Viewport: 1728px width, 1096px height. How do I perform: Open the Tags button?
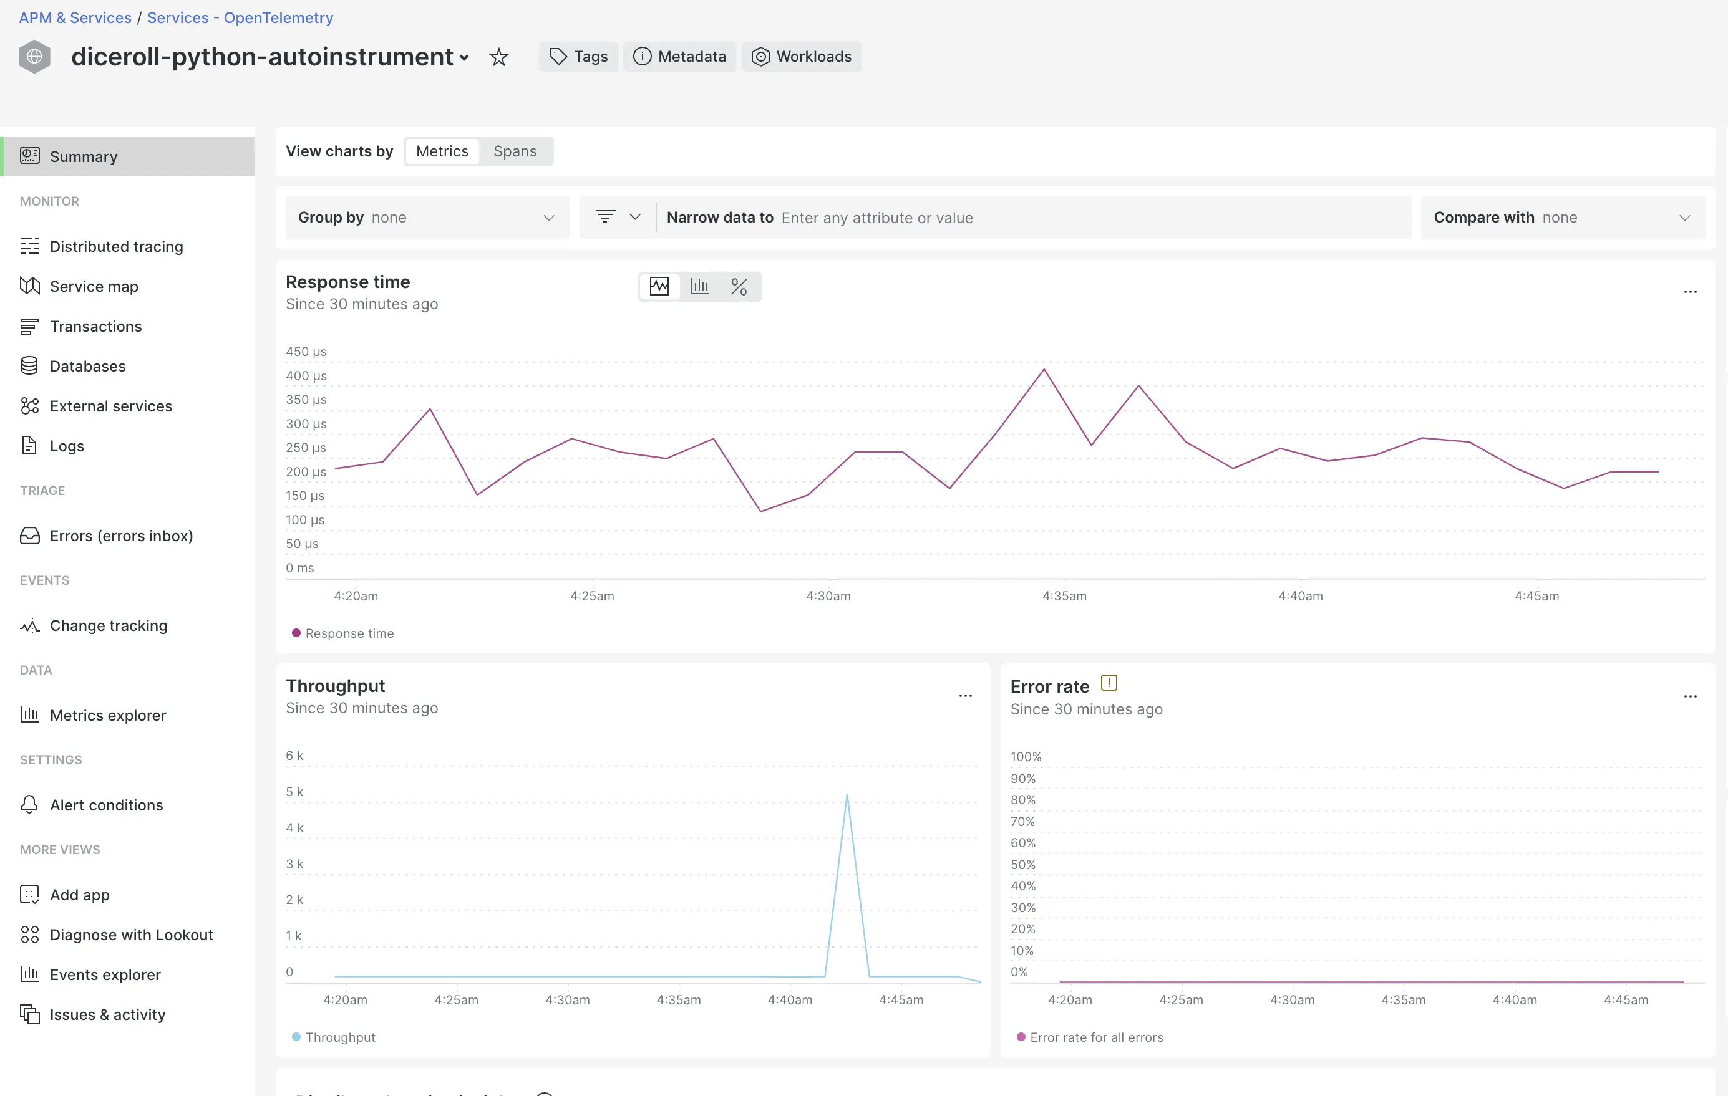[578, 57]
